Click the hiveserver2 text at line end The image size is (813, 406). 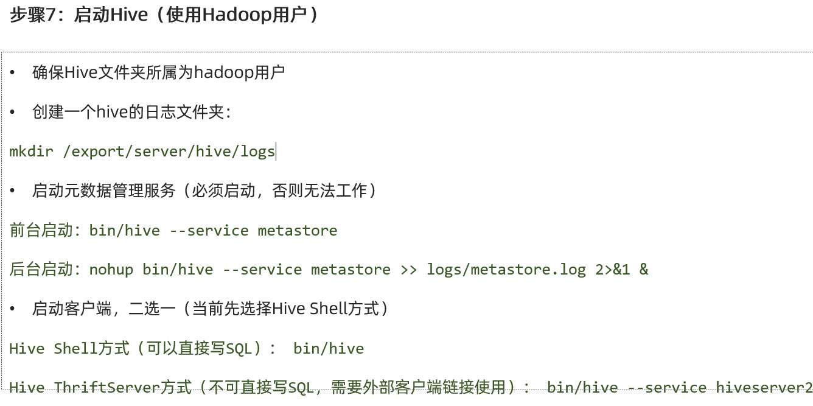tap(764, 388)
